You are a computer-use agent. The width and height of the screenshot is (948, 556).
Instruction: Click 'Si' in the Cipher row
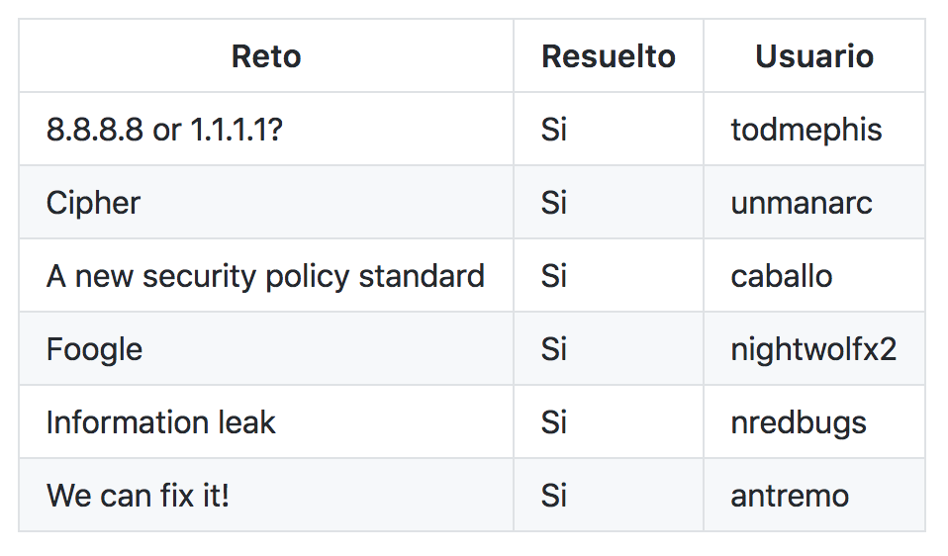553,203
